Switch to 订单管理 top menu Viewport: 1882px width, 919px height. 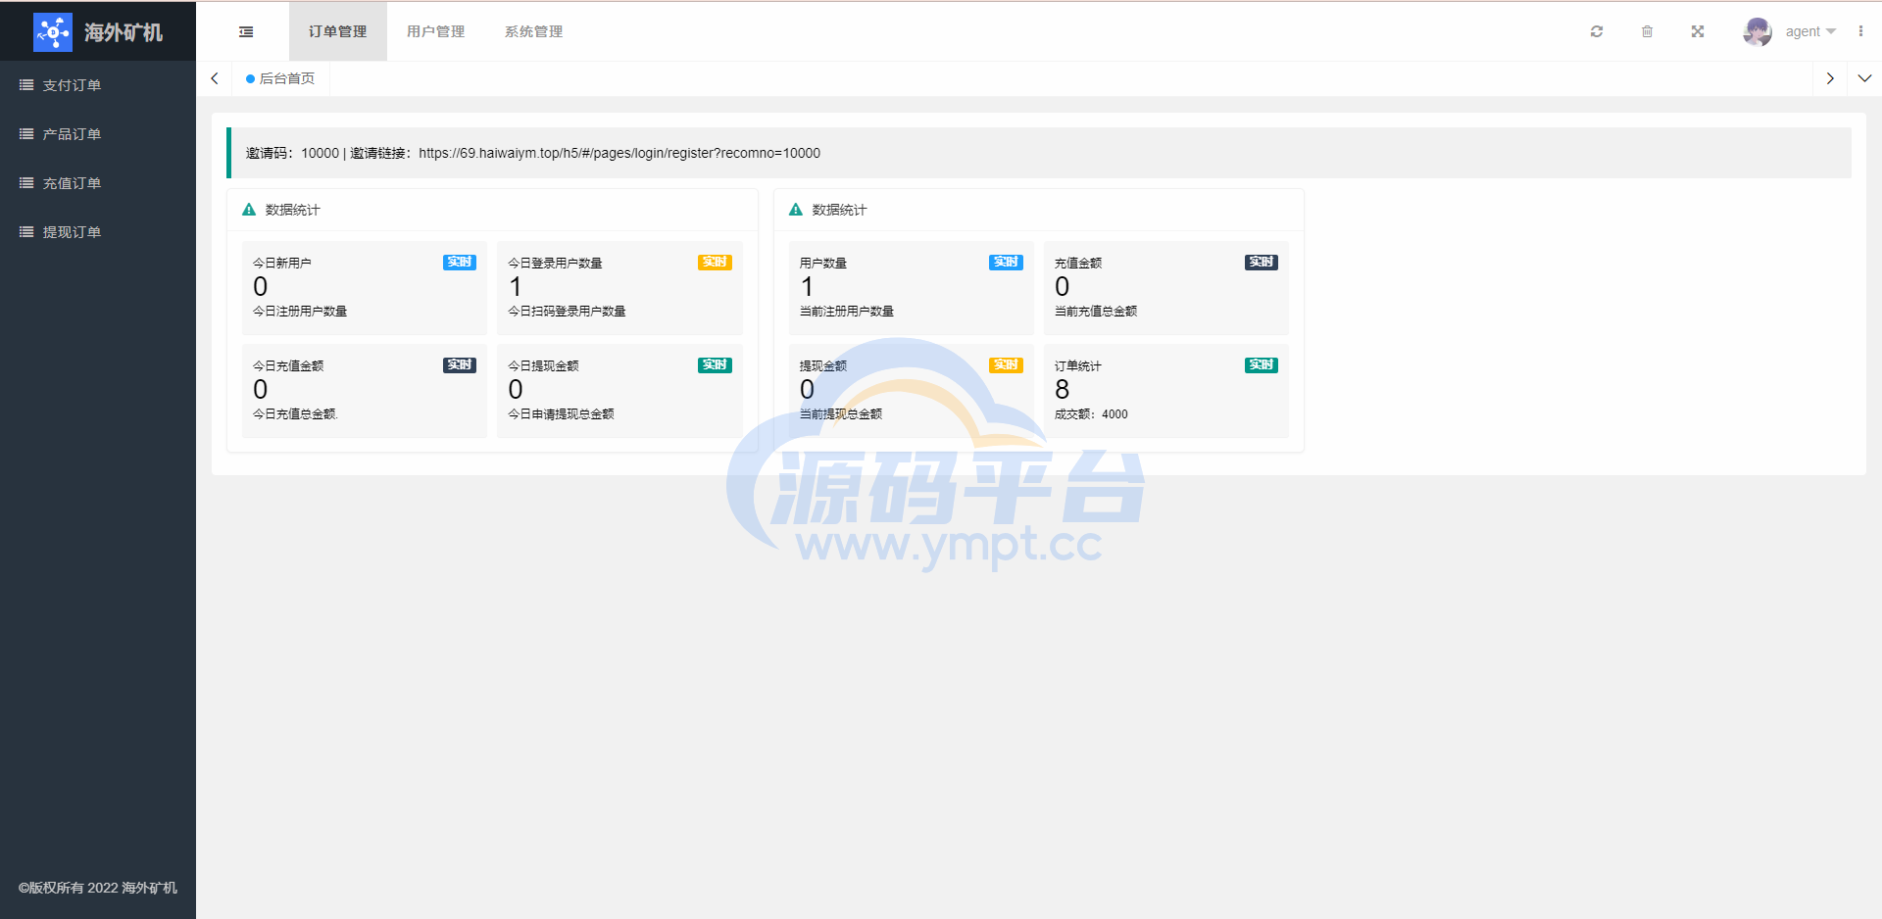pyautogui.click(x=338, y=31)
